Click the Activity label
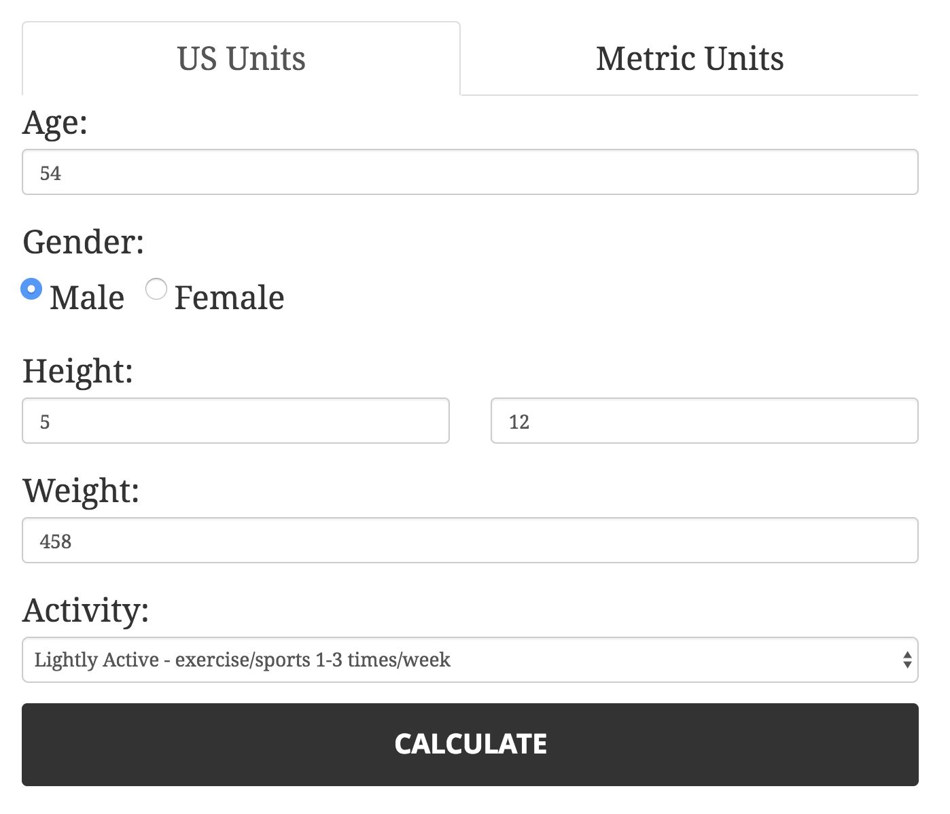The height and width of the screenshot is (814, 950). pos(86,610)
